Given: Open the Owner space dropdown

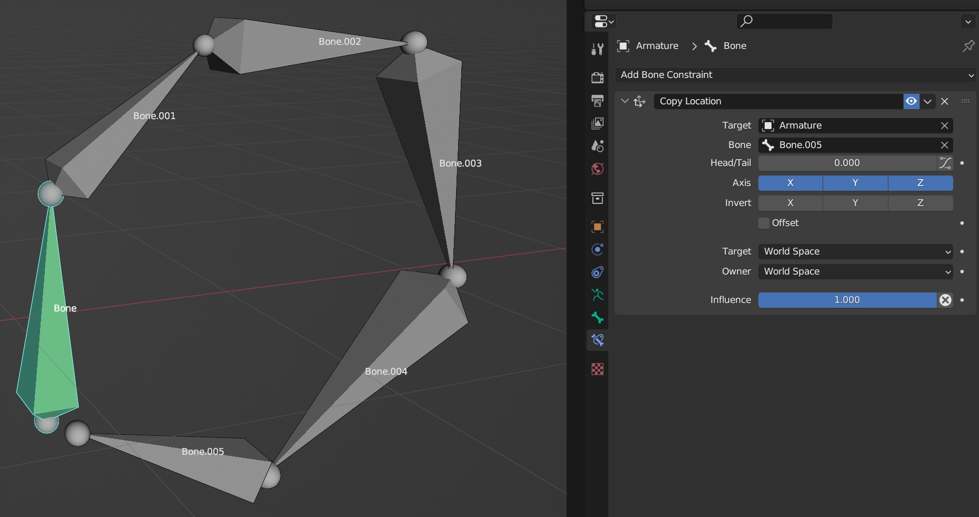Looking at the screenshot, I should (856, 271).
